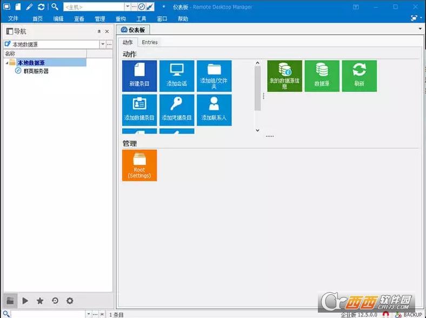Select the 群英服务器 entry in the tree
The width and height of the screenshot is (426, 318).
pyautogui.click(x=36, y=71)
